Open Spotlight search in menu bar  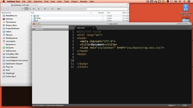tap(184, 1)
